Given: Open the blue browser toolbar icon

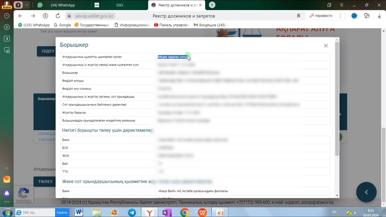Looking at the screenshot, I should click(x=354, y=16).
